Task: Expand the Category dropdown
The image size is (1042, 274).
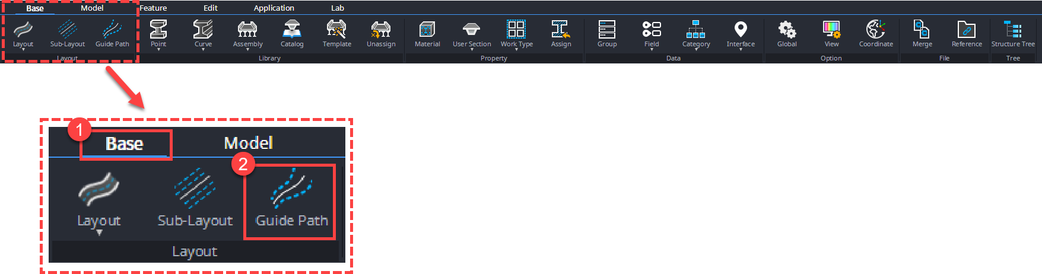Action: coord(696,50)
